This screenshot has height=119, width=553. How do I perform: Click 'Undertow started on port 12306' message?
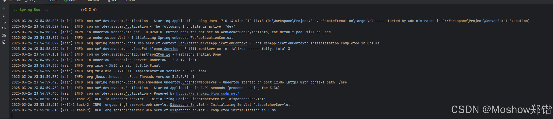pos(254,82)
